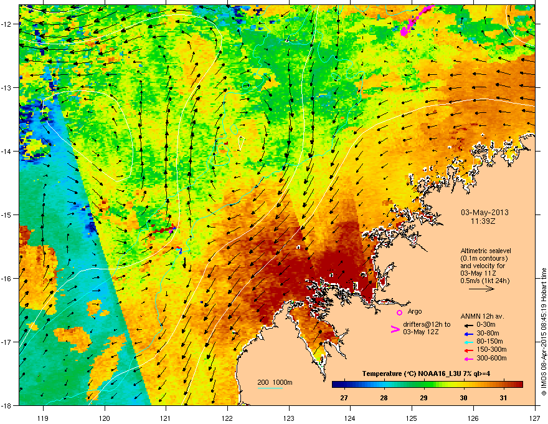Click the 'drifters@12h to' legend text
The height and width of the screenshot is (424, 548).
point(427,324)
